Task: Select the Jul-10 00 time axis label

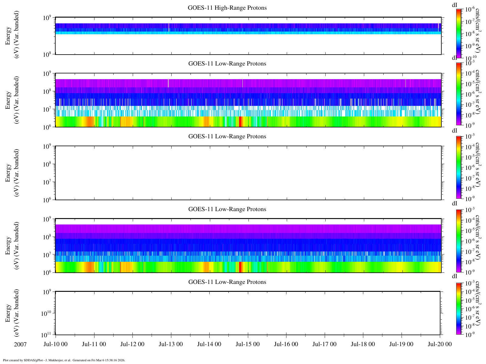Action: pos(55,344)
